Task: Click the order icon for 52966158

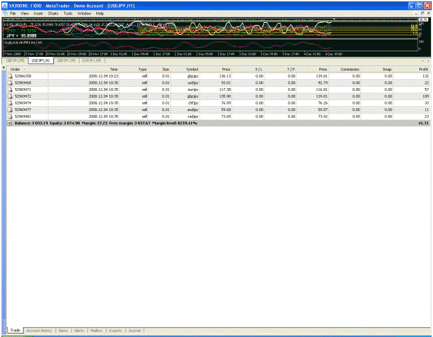Action: click(10, 76)
